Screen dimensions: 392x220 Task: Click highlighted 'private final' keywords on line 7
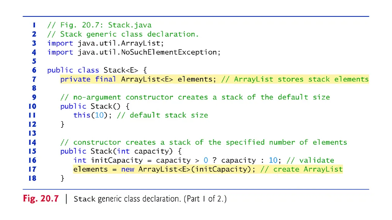click(x=88, y=79)
